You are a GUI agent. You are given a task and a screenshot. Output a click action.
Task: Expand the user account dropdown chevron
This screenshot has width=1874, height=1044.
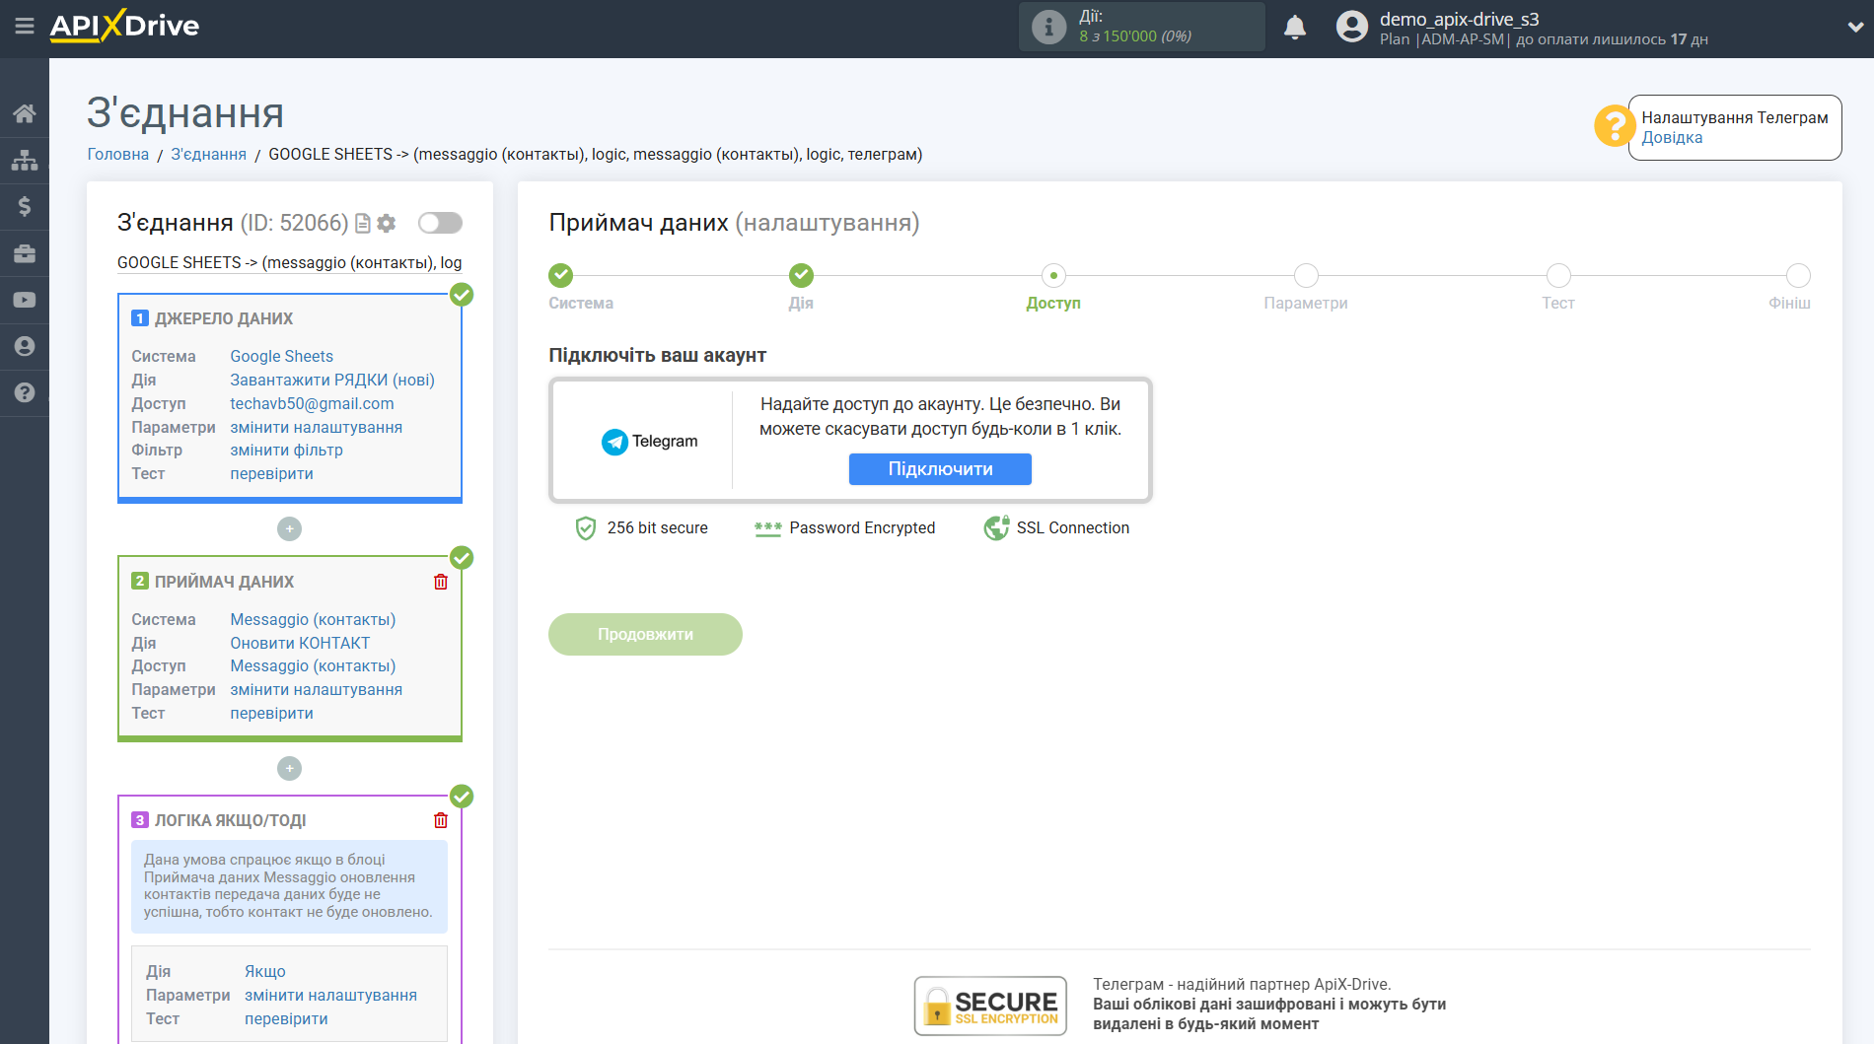coord(1854,28)
